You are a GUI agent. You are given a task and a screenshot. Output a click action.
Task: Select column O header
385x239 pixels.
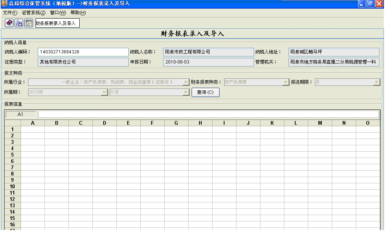(x=368, y=123)
